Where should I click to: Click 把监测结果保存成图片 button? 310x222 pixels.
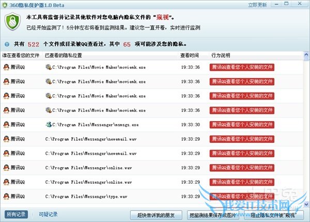[213, 215]
